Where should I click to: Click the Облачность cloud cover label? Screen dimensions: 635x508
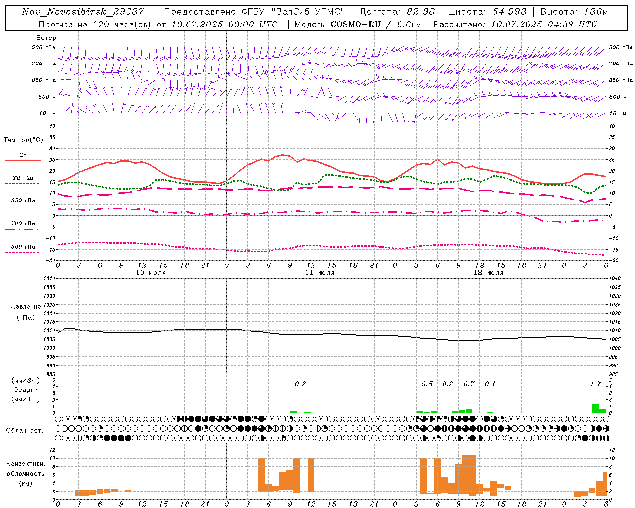pos(25,430)
